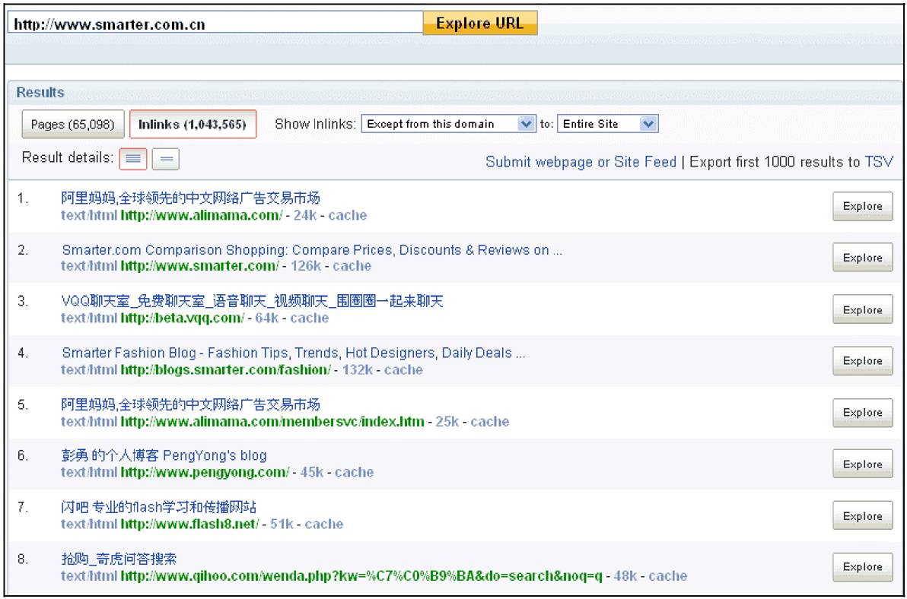Open the PengYong's blog title link
The height and width of the screenshot is (599, 907).
coord(164,456)
